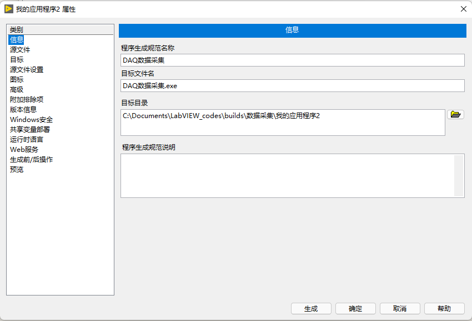Open the 附加排除项 category
The image size is (472, 321).
click(27, 99)
